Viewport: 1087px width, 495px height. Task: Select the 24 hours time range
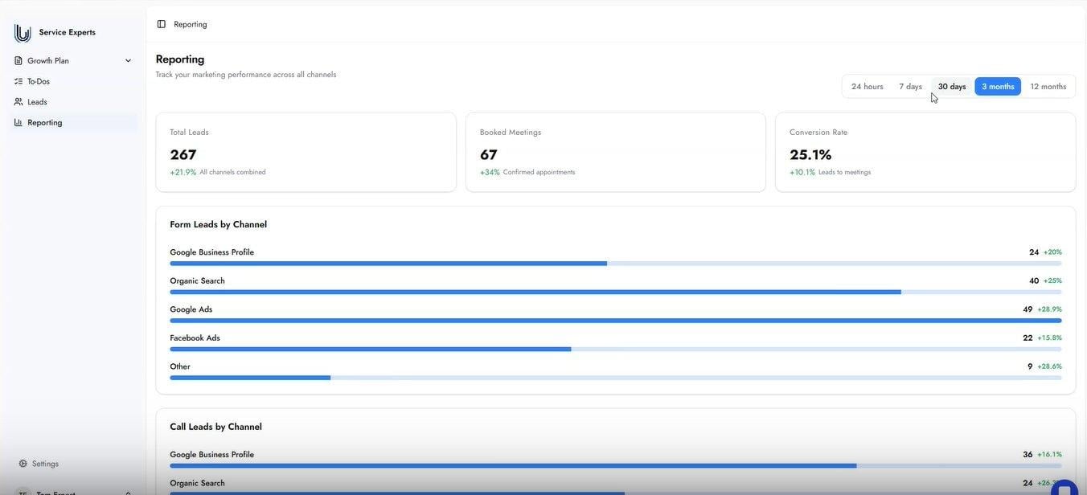click(868, 87)
